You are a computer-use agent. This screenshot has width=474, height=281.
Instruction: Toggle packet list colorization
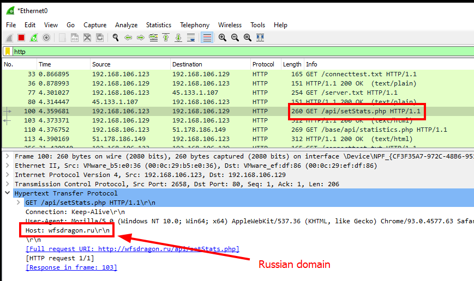207,38
